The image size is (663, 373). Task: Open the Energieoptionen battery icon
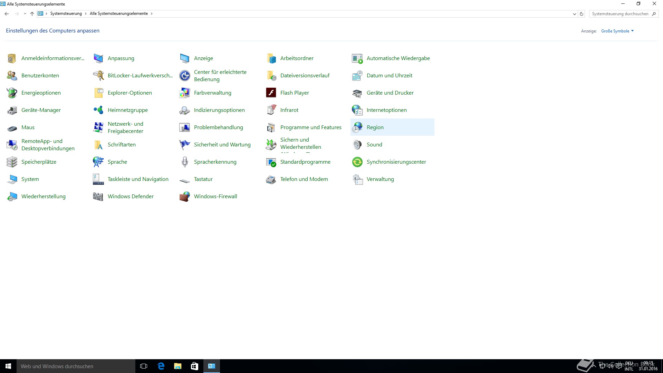point(12,93)
